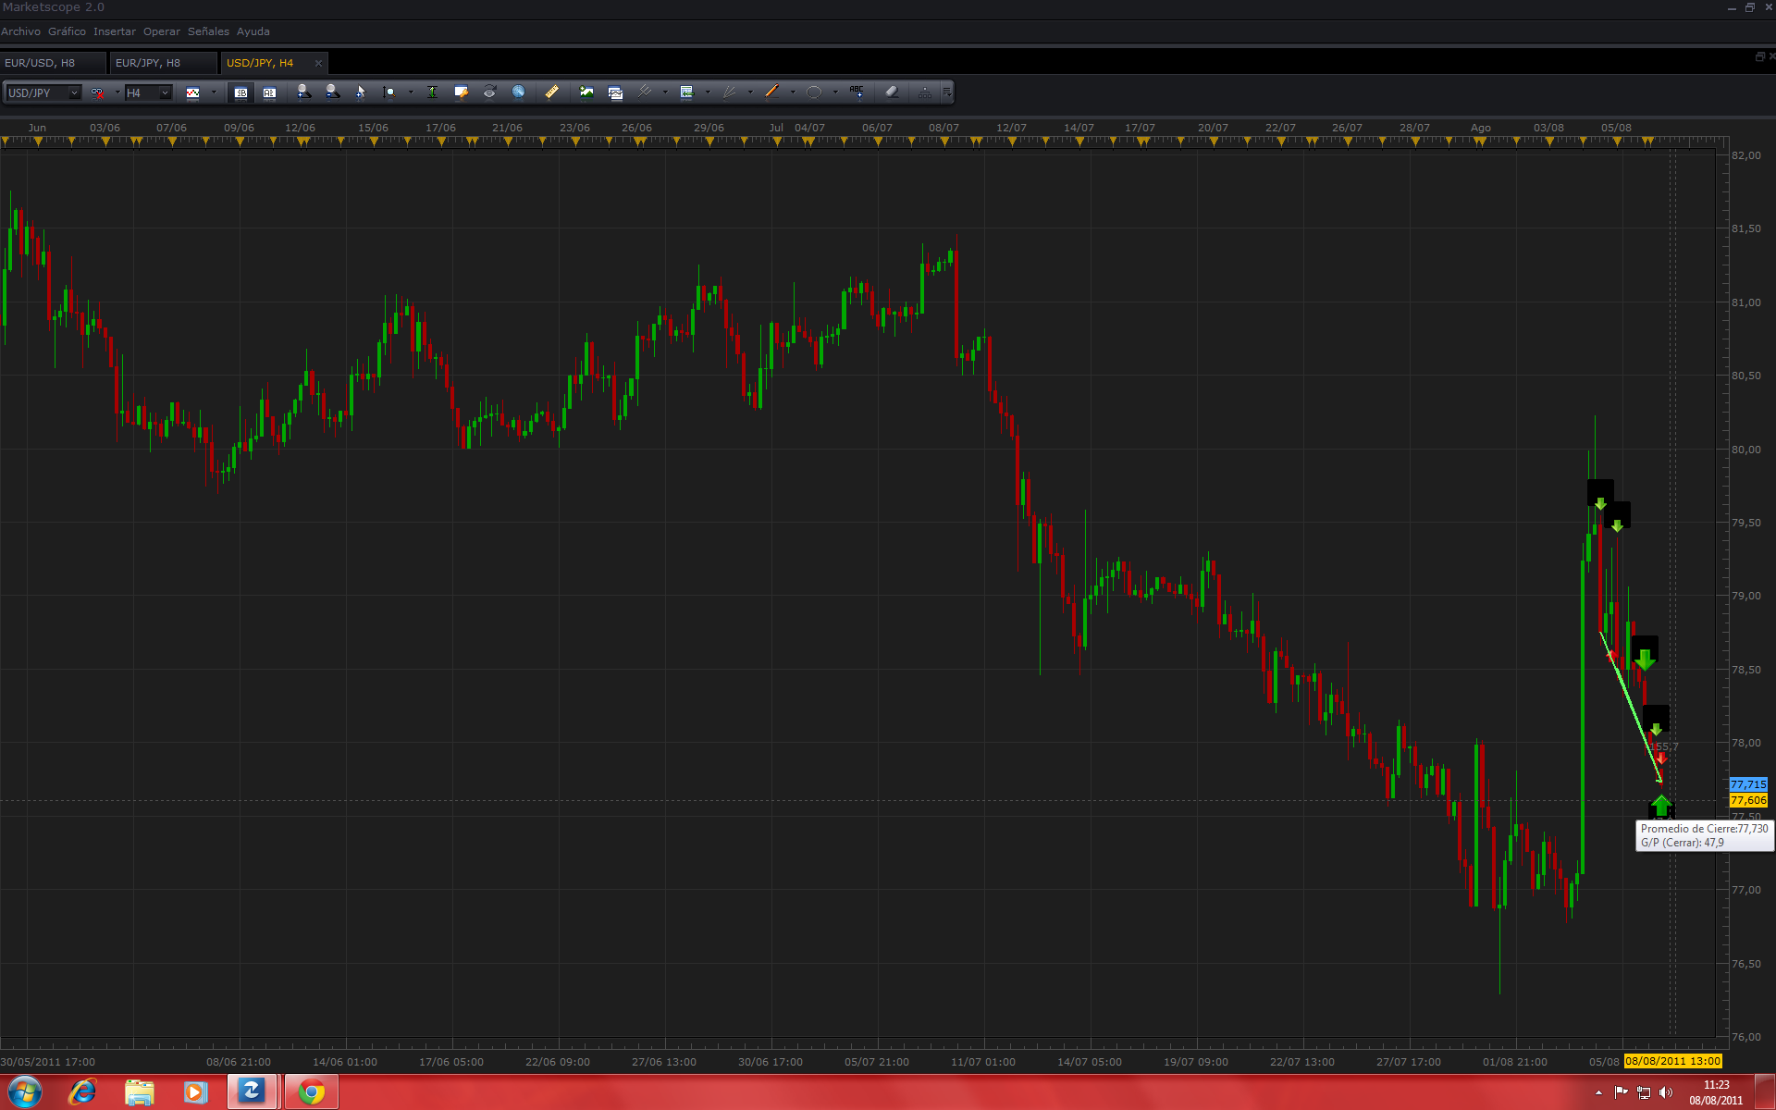This screenshot has width=1776, height=1110.
Task: Select the ABC text label tool
Action: (857, 92)
